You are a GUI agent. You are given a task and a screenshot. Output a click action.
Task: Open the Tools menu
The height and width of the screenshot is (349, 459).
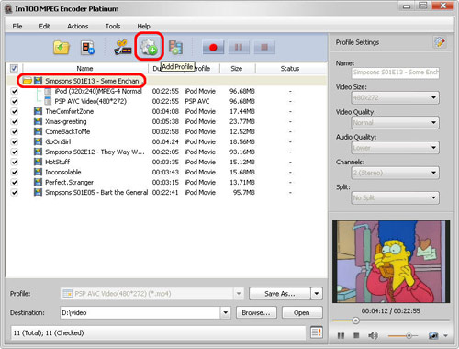[x=113, y=26]
